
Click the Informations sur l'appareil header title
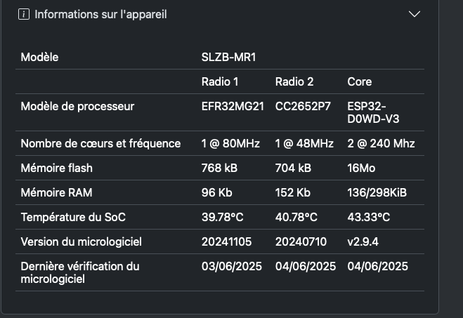tap(100, 15)
